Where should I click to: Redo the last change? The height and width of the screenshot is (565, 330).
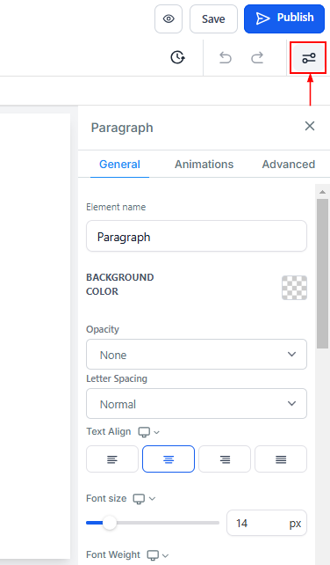click(257, 58)
